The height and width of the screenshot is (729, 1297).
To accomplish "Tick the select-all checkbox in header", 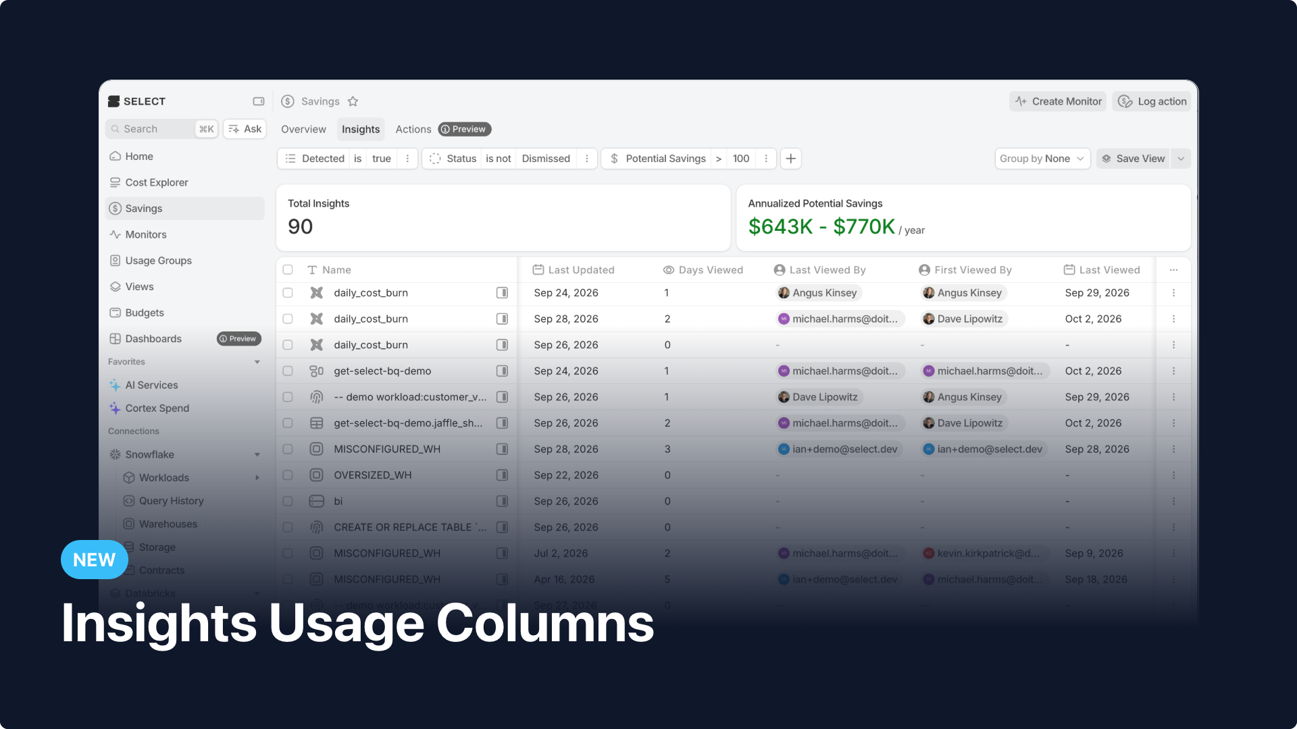I will pos(288,270).
